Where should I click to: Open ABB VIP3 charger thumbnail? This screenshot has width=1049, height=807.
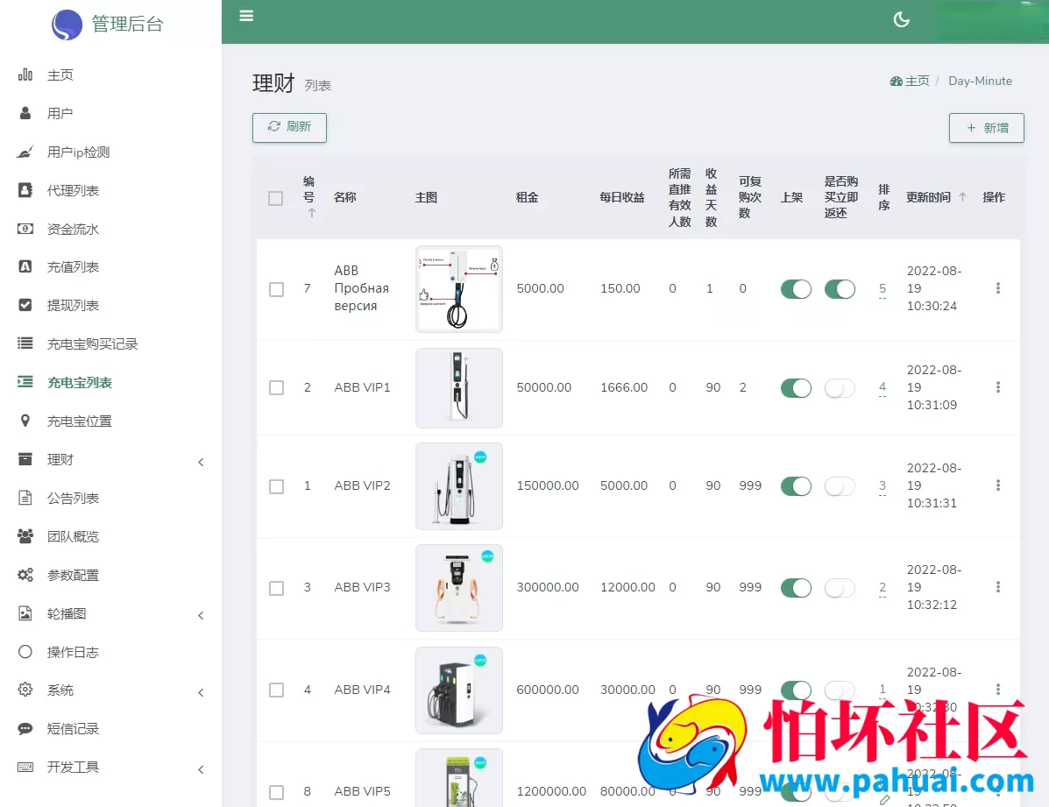[x=459, y=588]
